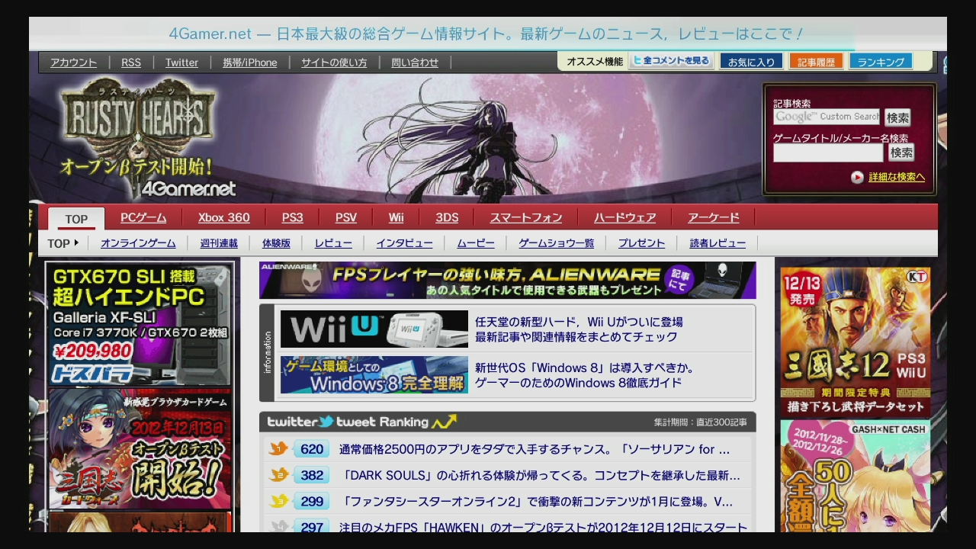Screen dimensions: 976x549
Task: Click the TOP sub-navigation item with arrow
Action: tap(63, 243)
